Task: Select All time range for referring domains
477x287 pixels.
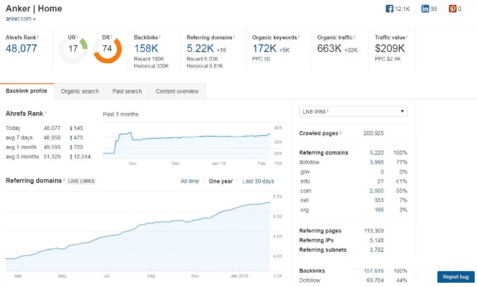Action: [x=190, y=181]
